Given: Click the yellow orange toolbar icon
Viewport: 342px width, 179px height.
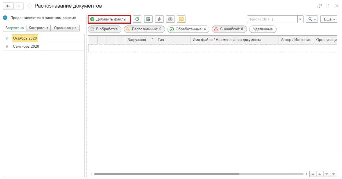Looking at the screenshot, I should point(181,19).
